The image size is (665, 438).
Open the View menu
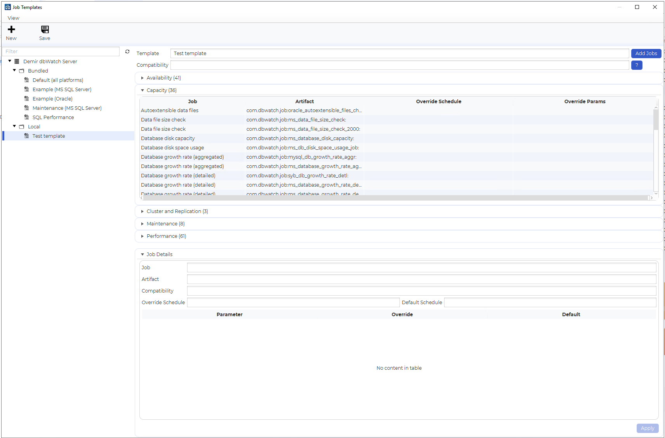pyautogui.click(x=13, y=18)
